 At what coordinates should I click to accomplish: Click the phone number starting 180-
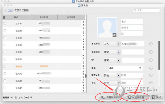tap(44, 73)
